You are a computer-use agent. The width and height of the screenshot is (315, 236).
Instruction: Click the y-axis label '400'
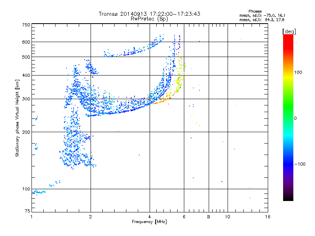pyautogui.click(x=26, y=75)
